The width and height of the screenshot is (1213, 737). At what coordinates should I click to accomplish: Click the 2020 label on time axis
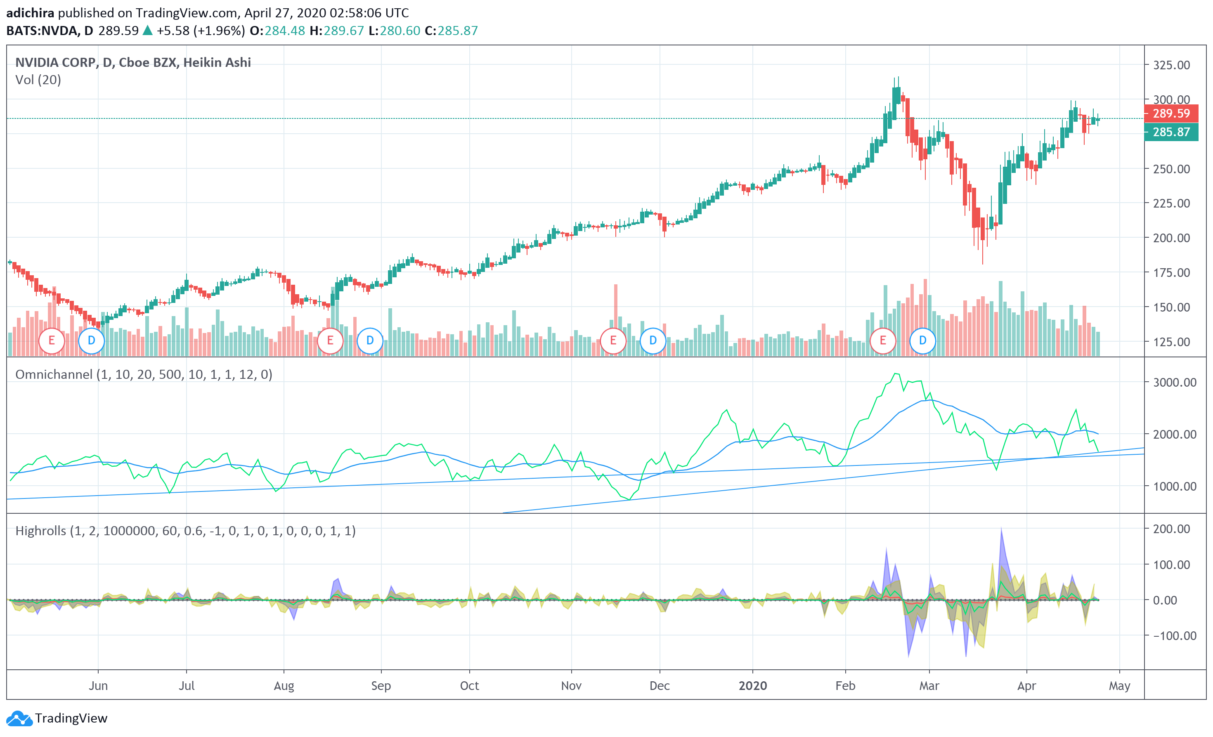(753, 686)
